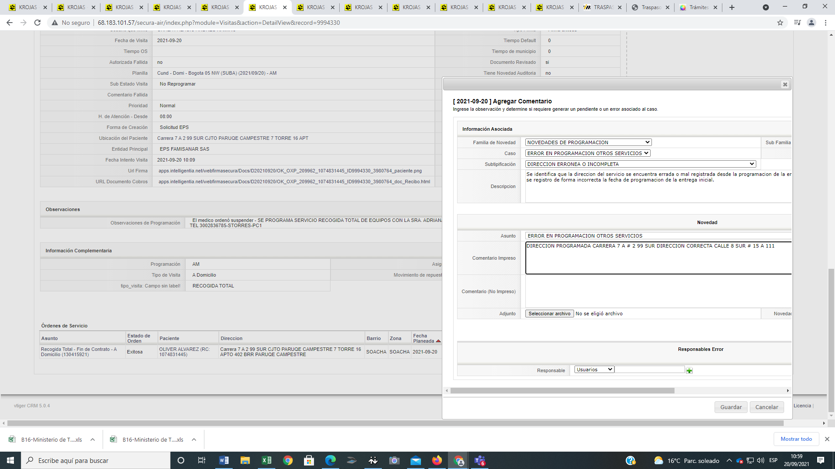Open File Explorer from the taskbar

click(245, 460)
